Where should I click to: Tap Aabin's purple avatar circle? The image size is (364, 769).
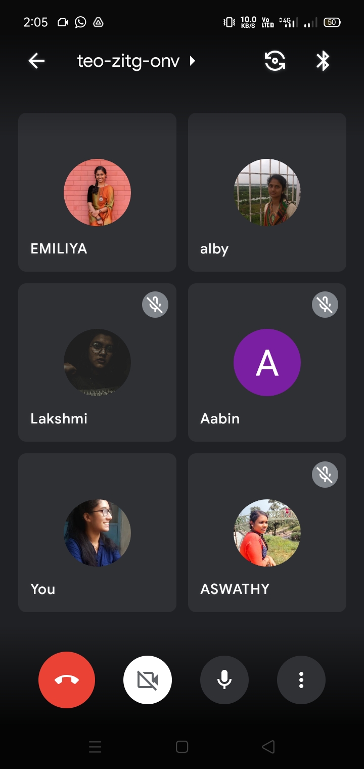[267, 362]
